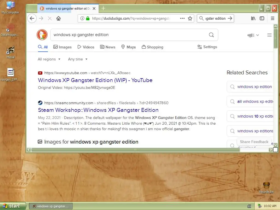Click the vertical scrollbar up arrow
The image size is (280, 210).
[x=276, y=27]
